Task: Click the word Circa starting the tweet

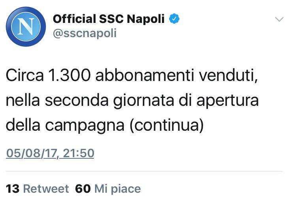Action: [x=23, y=75]
